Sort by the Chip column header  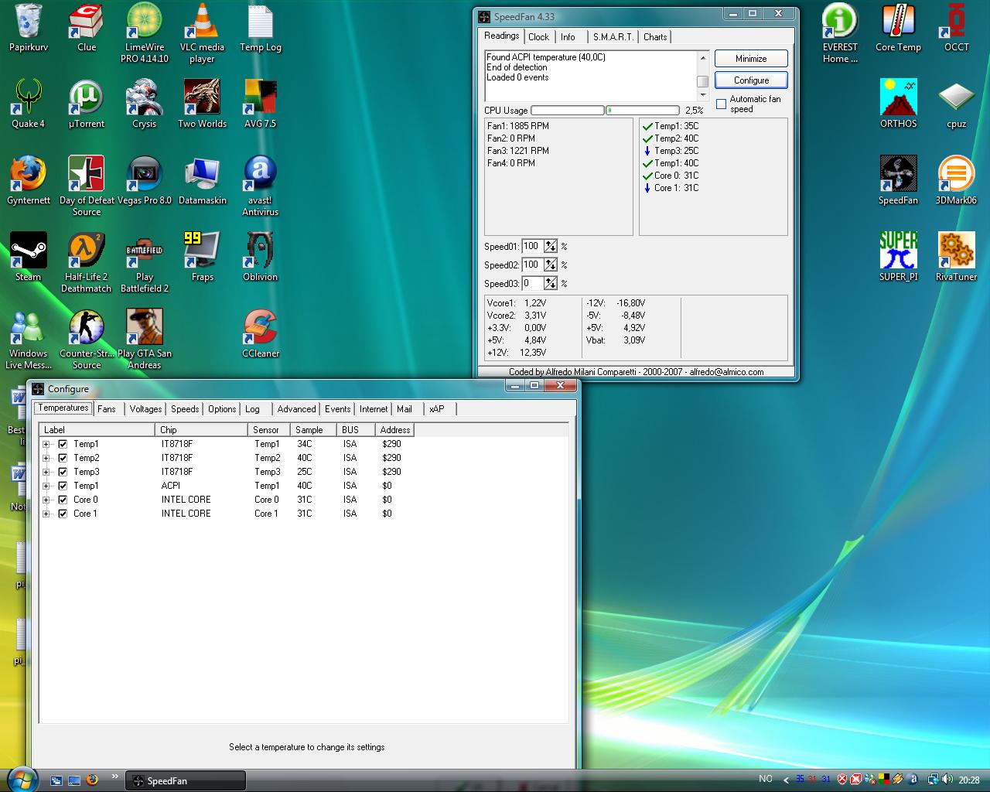[x=202, y=430]
